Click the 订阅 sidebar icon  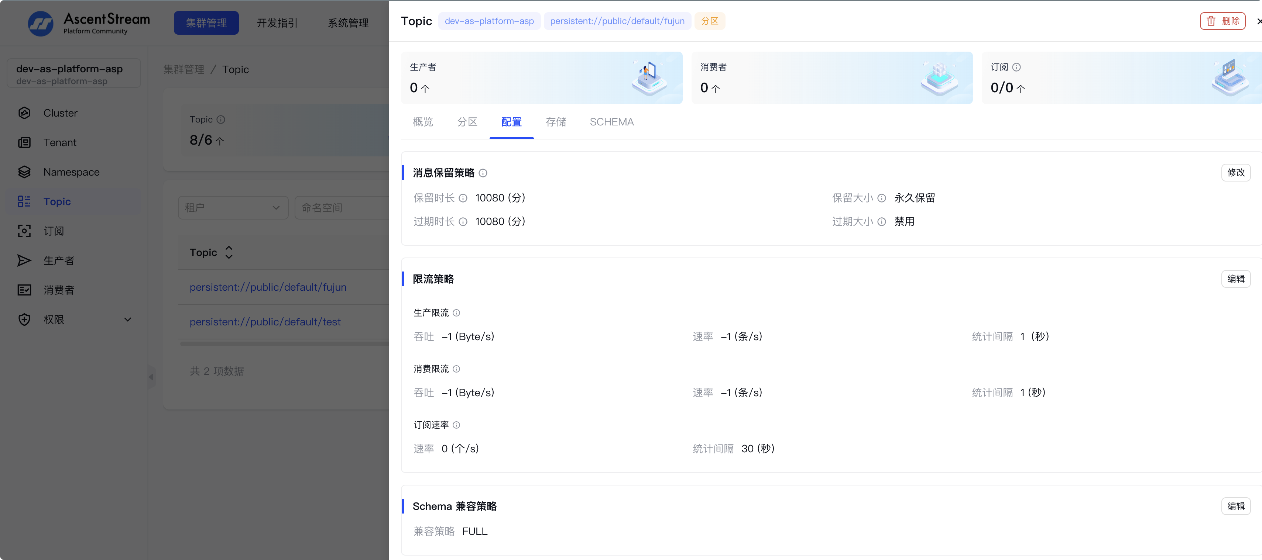tap(24, 231)
